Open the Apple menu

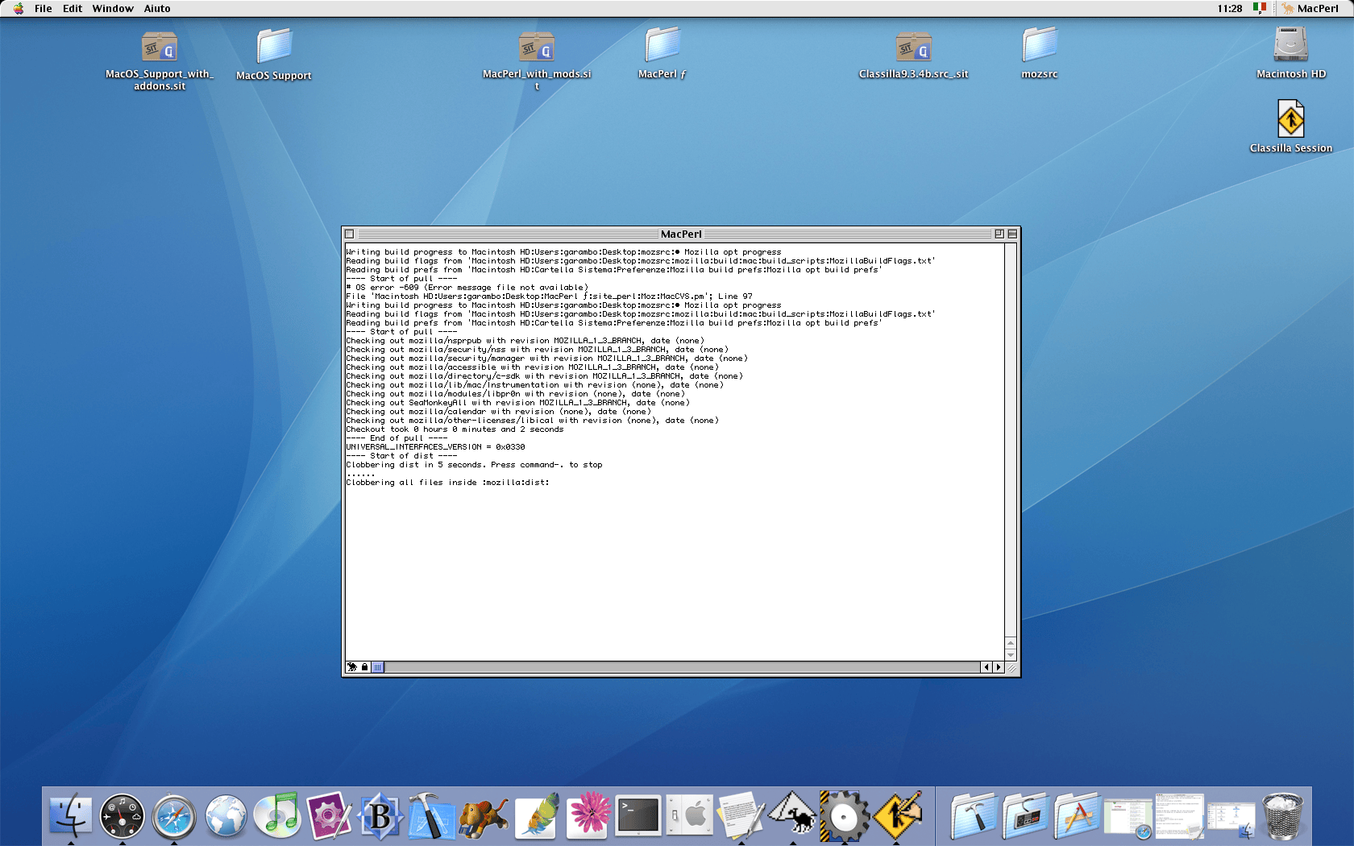click(18, 8)
